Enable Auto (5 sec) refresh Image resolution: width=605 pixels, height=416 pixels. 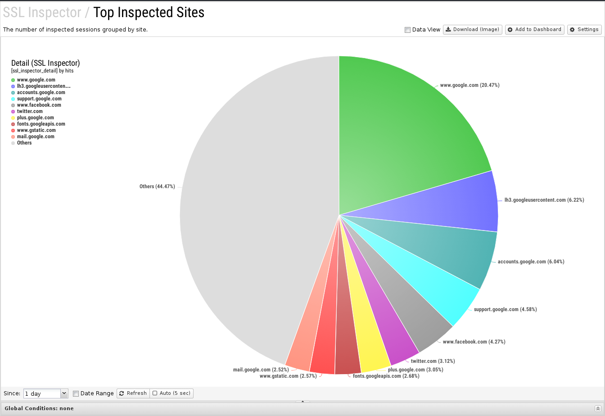click(x=172, y=393)
